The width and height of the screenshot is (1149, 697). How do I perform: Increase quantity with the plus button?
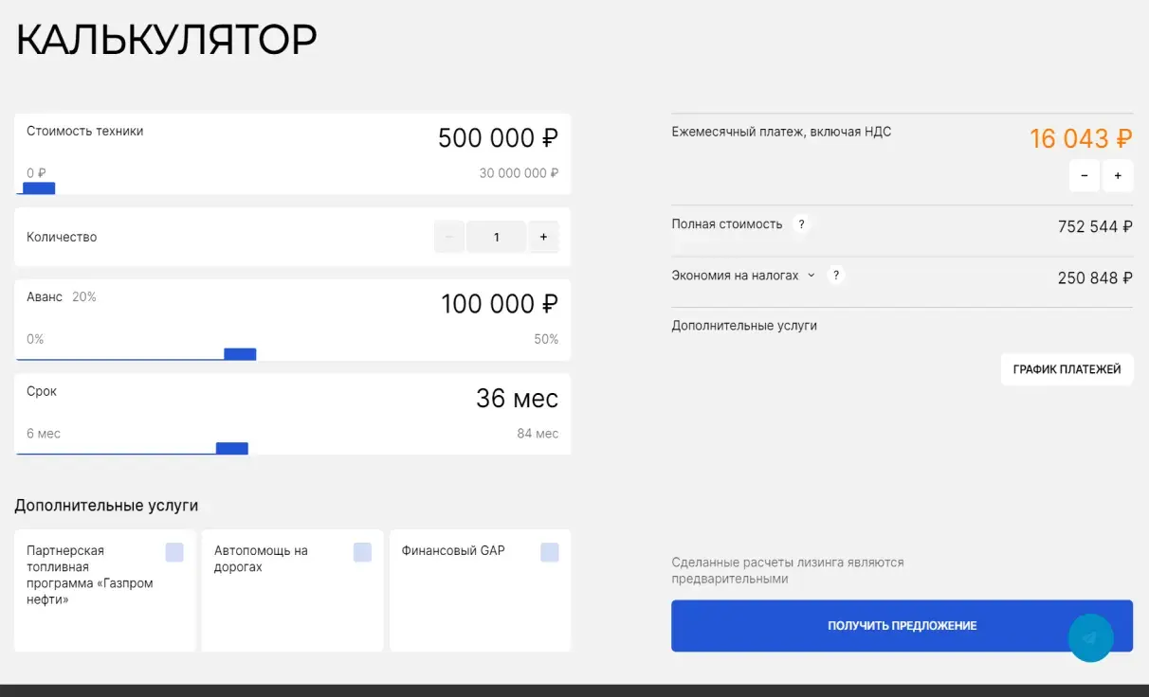[x=543, y=237]
